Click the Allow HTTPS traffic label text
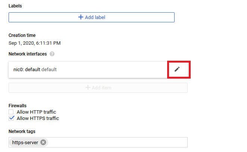This screenshot has height=152, width=247. click(38, 118)
